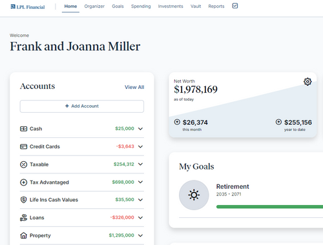Open the Retirement goal
The image size is (323, 245).
click(x=233, y=186)
